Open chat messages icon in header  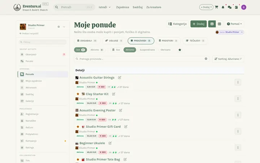(x=230, y=7)
